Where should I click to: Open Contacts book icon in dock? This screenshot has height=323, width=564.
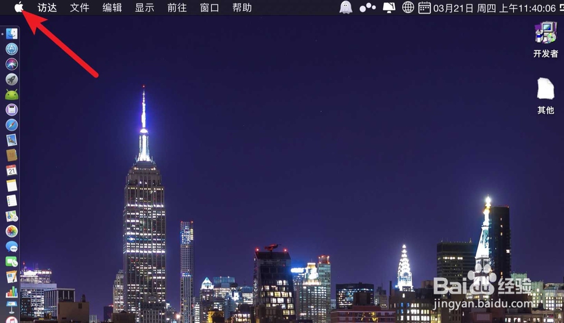coord(12,155)
